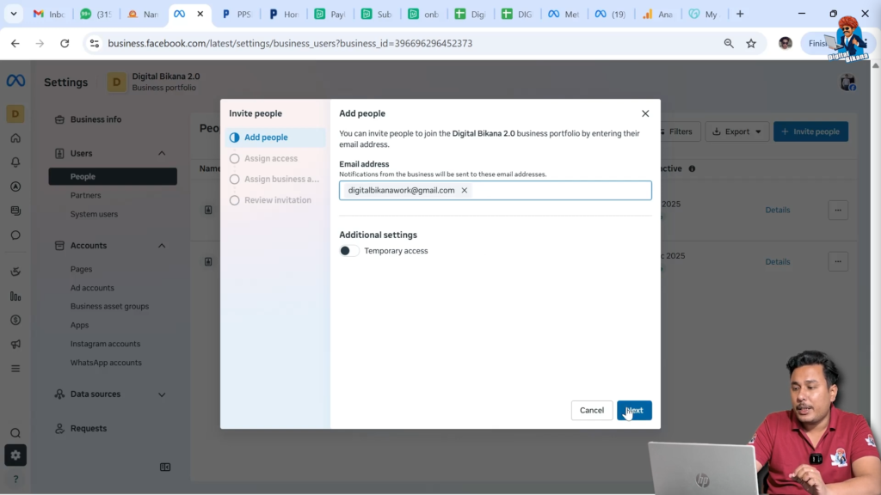The height and width of the screenshot is (495, 881).
Task: Click the billing dollar icon in rail
Action: (x=15, y=320)
